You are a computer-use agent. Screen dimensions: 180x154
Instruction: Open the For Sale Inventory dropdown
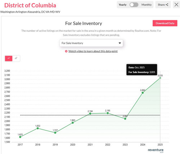[91, 43]
